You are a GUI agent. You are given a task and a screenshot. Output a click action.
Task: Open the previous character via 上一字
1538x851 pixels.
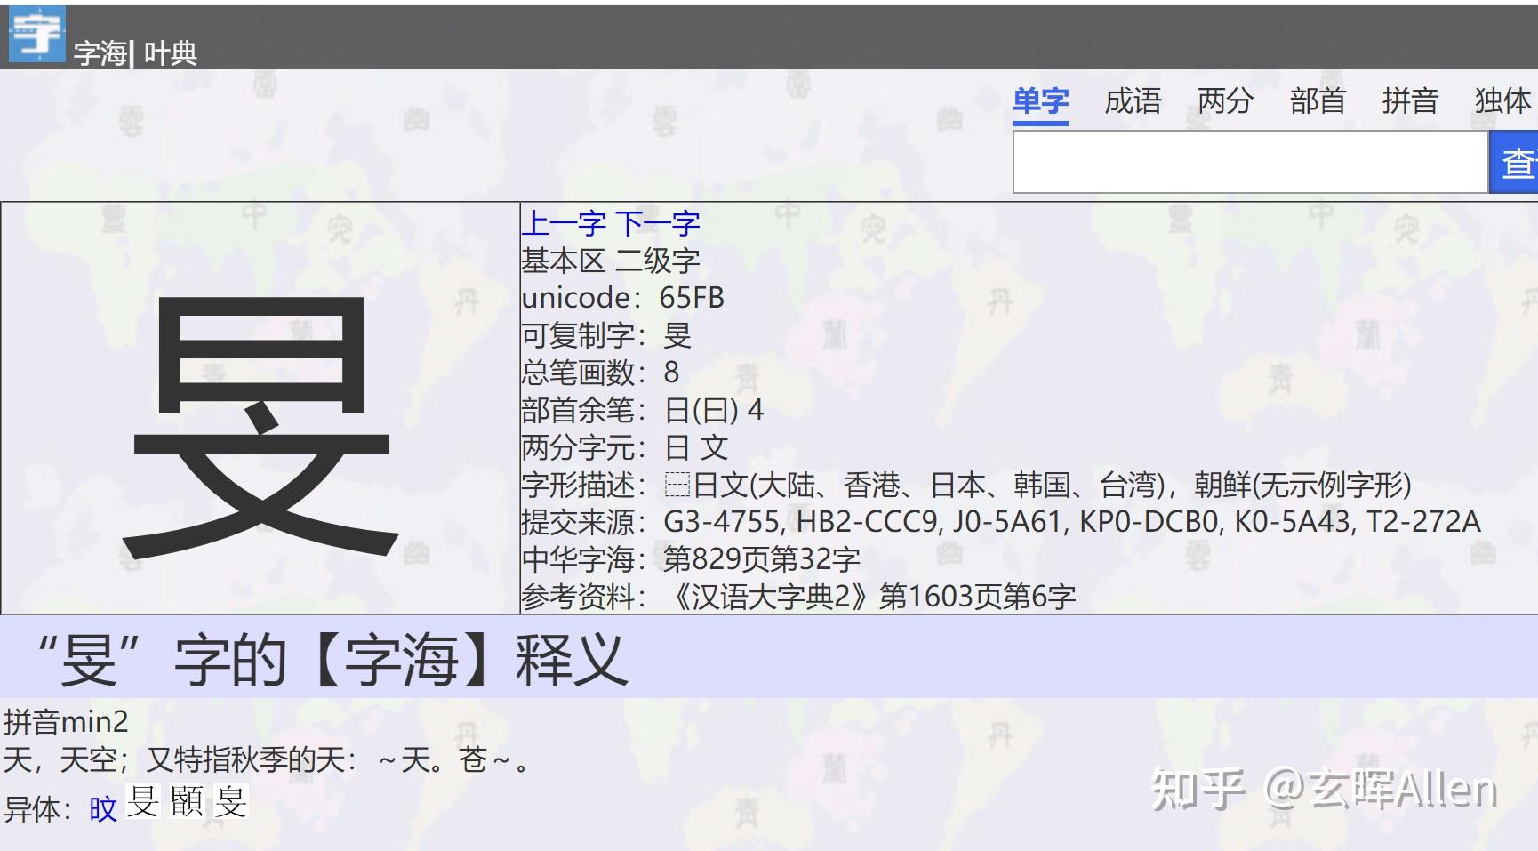(x=565, y=222)
